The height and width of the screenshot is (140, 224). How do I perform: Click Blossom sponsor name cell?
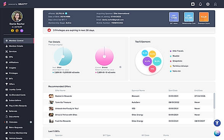pos(135,96)
